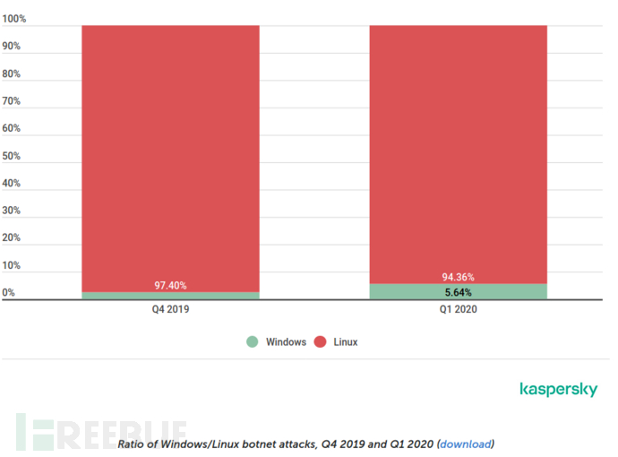Viewport: 618px width, 457px height.
Task: Click the green Windows segment for Q4 2019
Action: (x=170, y=296)
